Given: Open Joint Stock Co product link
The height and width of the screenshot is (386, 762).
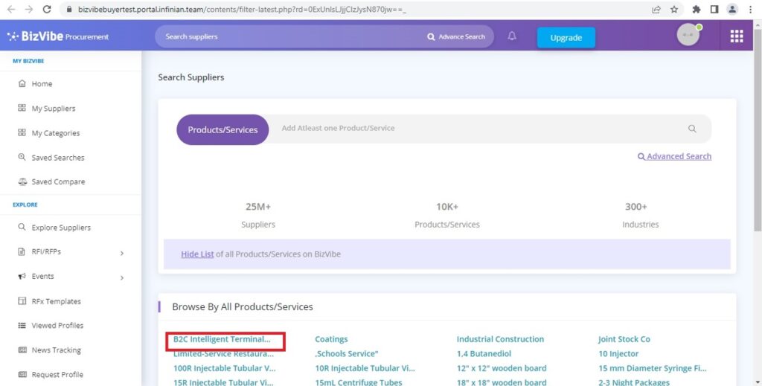Looking at the screenshot, I should point(624,339).
